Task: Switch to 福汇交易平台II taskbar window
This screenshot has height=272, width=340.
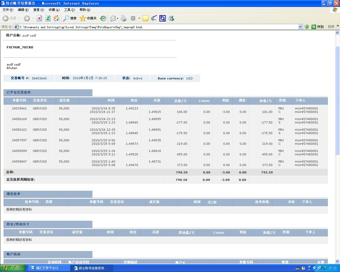Action: pos(47,268)
